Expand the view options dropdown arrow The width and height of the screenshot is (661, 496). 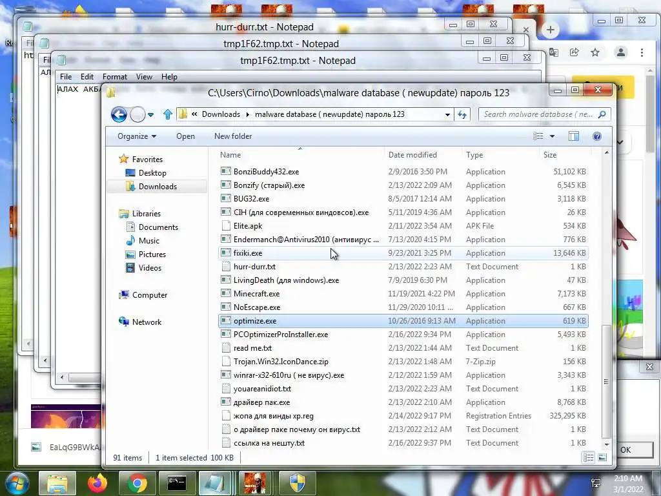(553, 136)
